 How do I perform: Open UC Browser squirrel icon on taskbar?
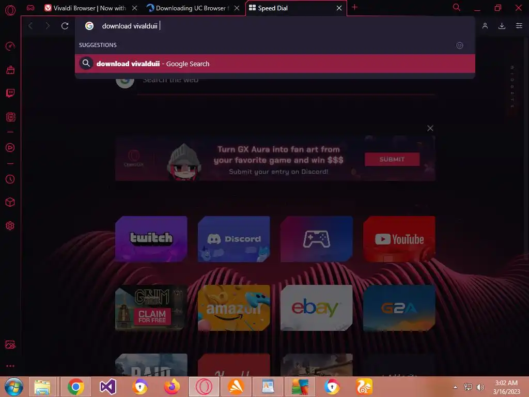pyautogui.click(x=364, y=387)
